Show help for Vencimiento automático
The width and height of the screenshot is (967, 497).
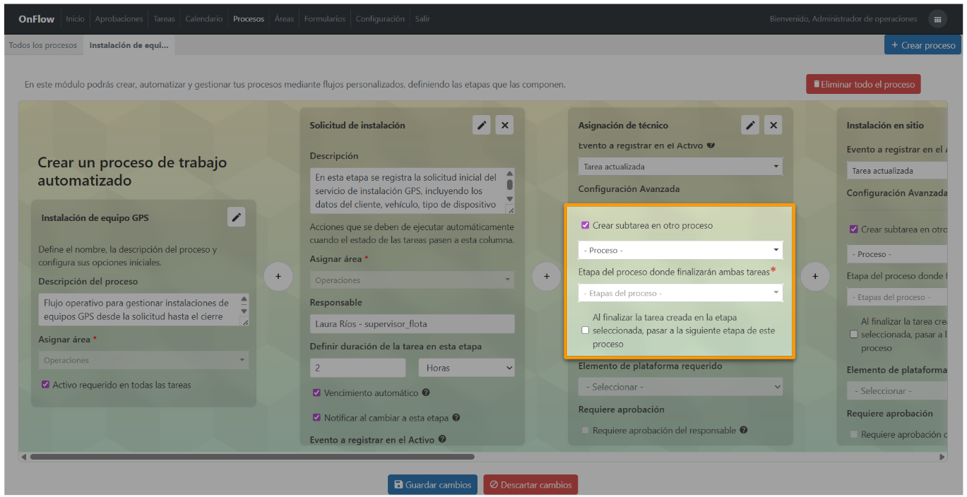point(426,393)
